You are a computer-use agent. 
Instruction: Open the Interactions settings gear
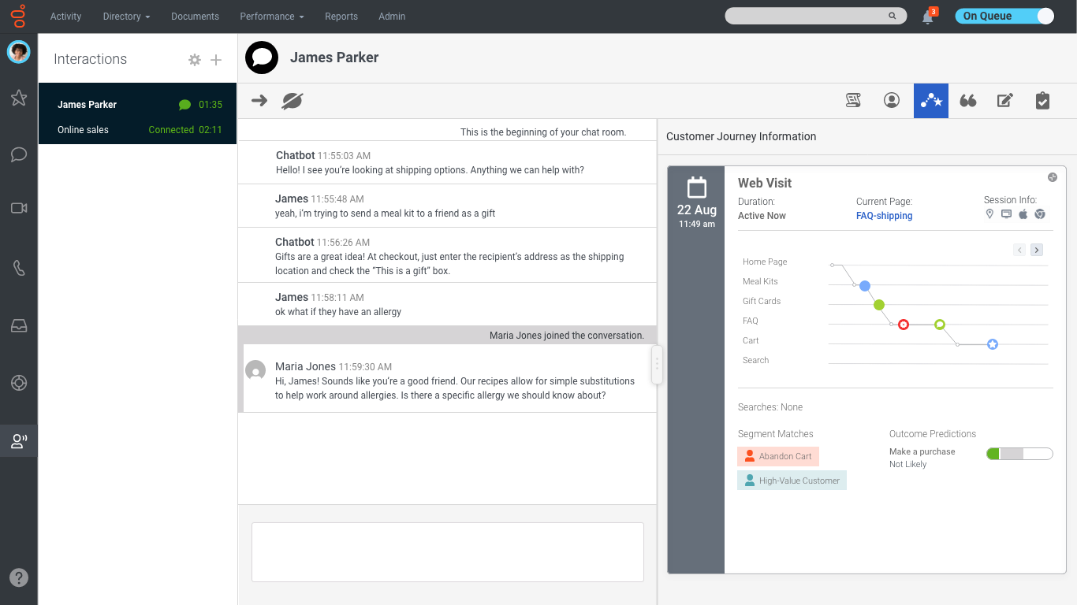194,59
